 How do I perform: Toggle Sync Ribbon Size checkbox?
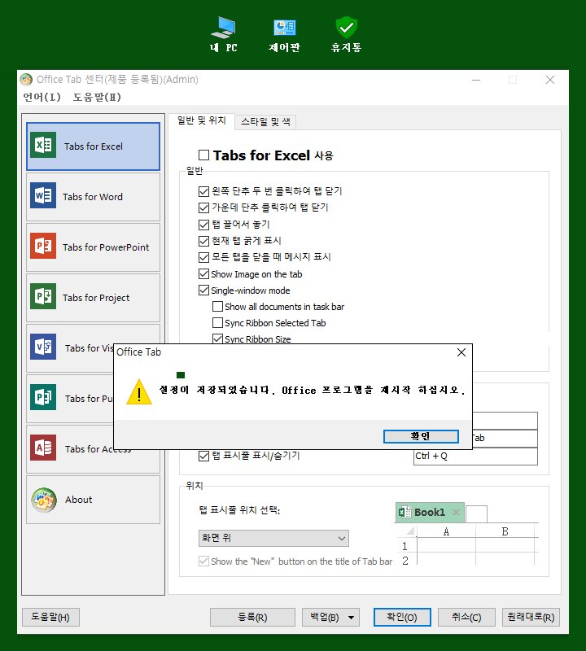pos(217,339)
